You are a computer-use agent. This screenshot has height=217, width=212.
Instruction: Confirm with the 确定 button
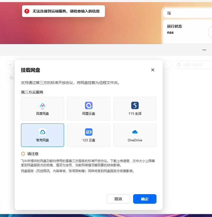pos(145,199)
